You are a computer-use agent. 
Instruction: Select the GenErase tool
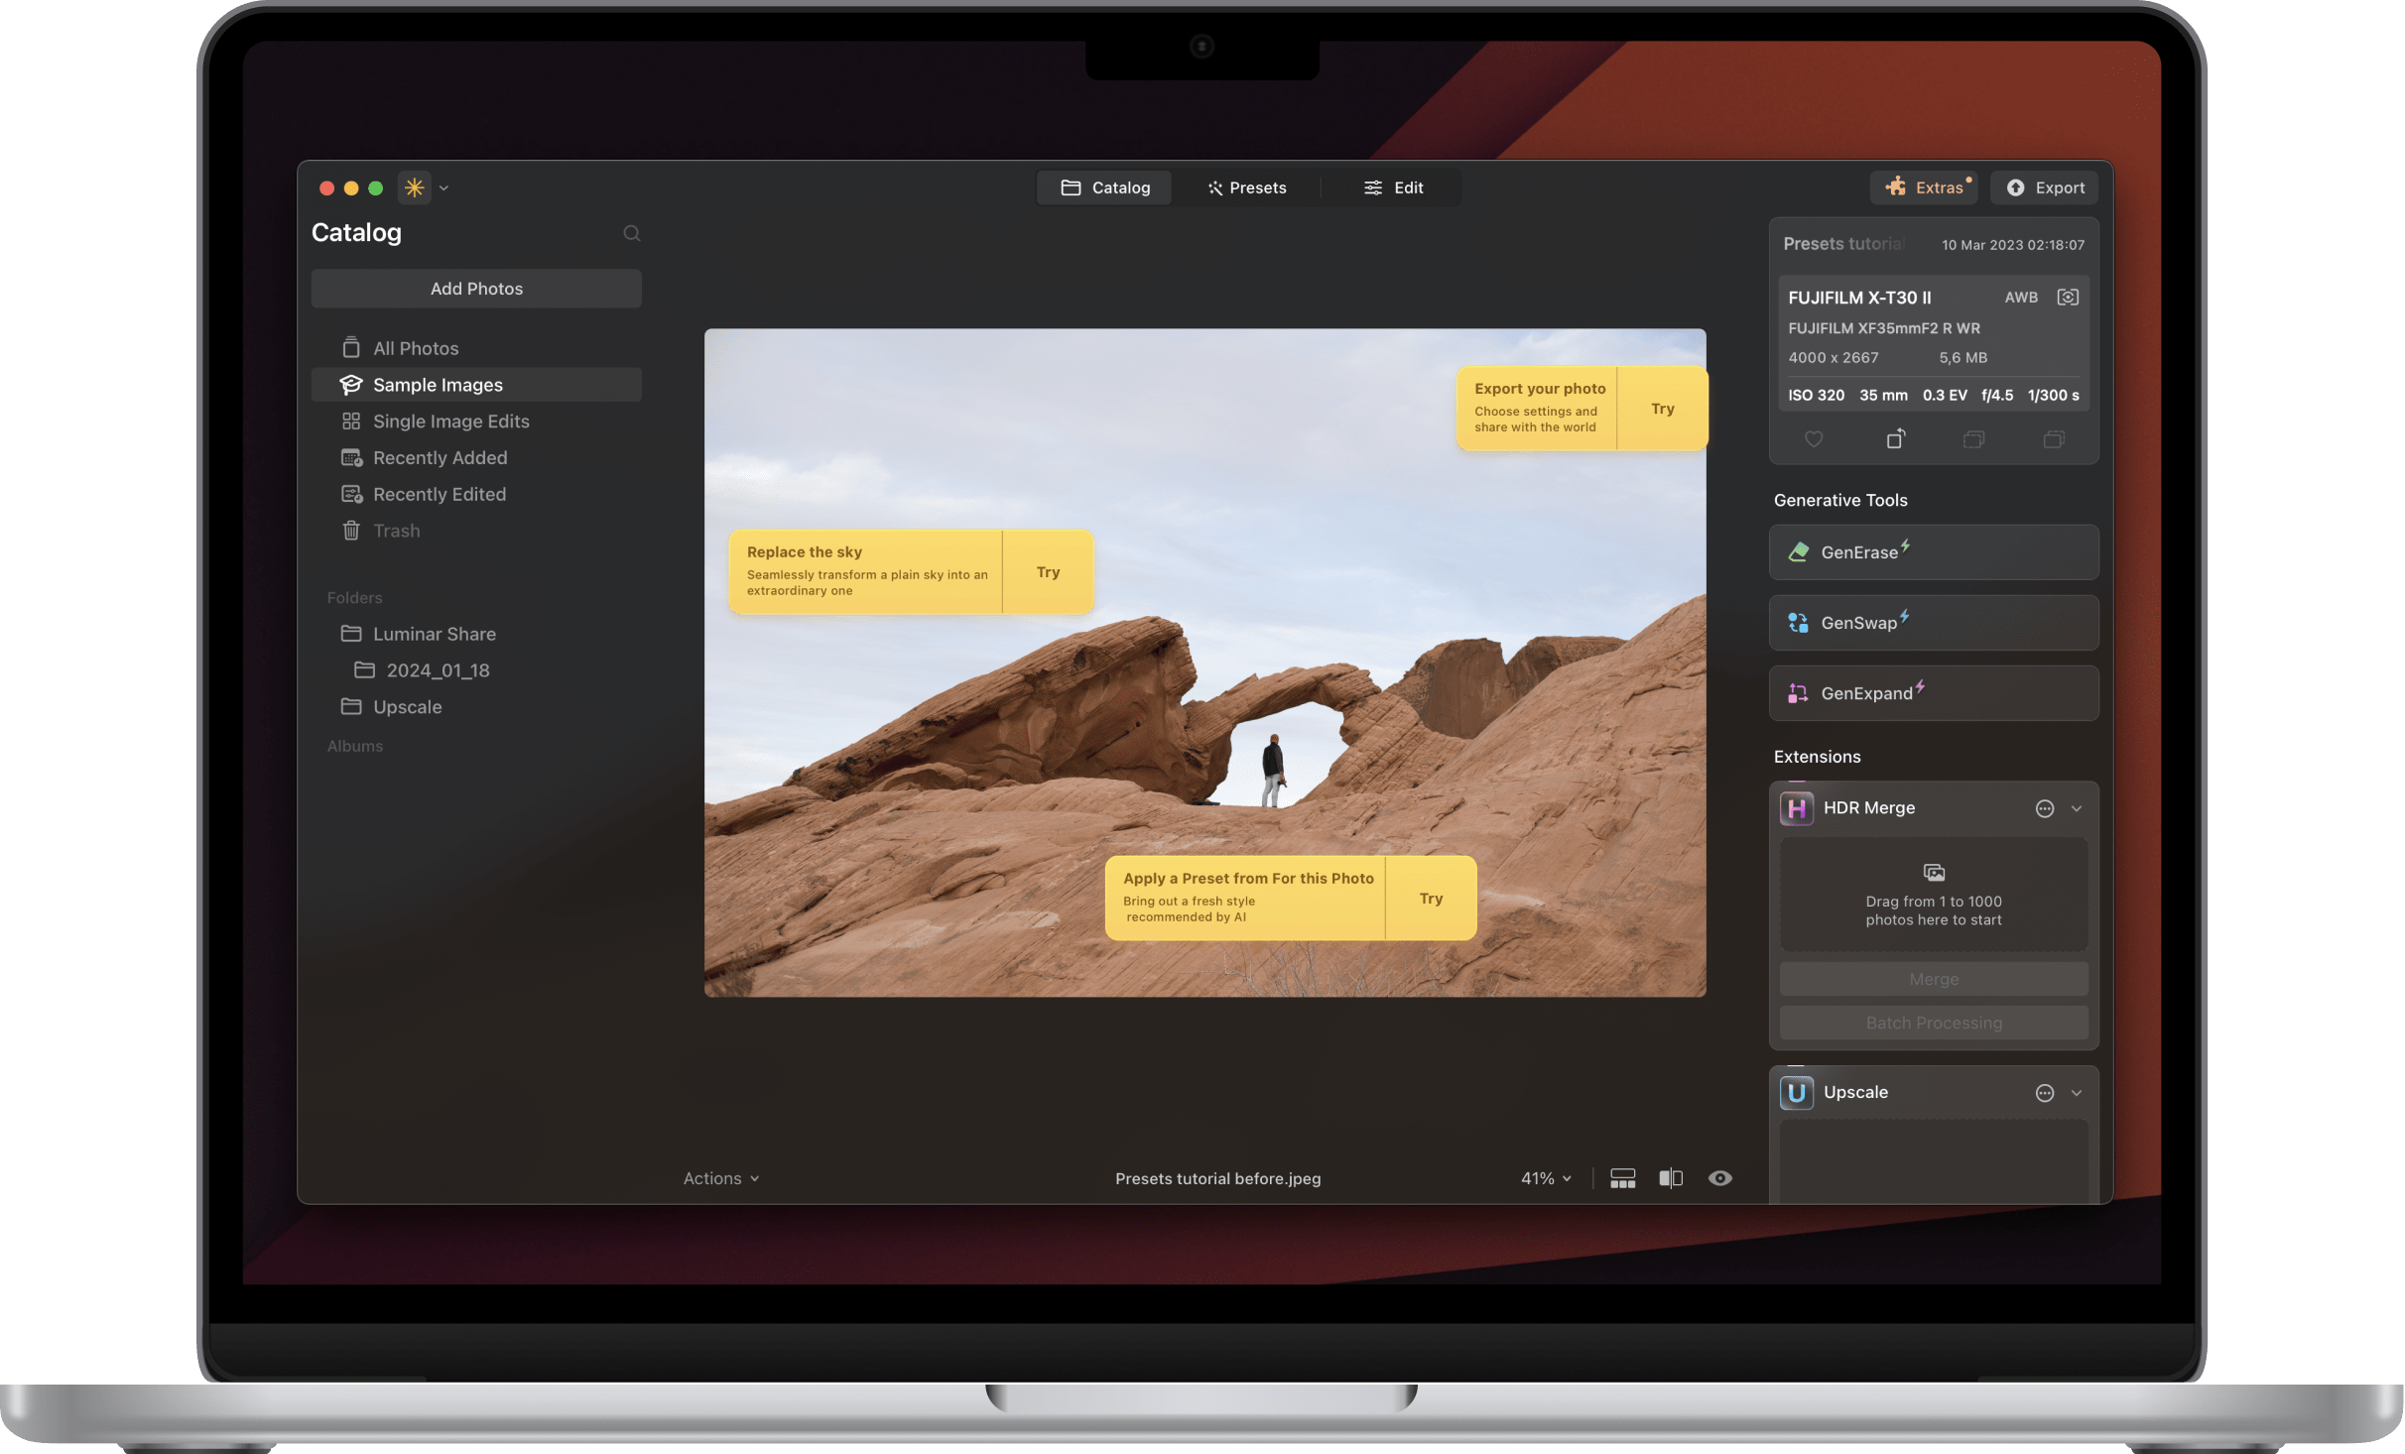1931,551
